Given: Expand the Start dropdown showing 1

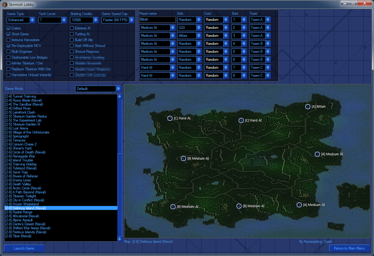Looking at the screenshot, I should click(x=239, y=20).
